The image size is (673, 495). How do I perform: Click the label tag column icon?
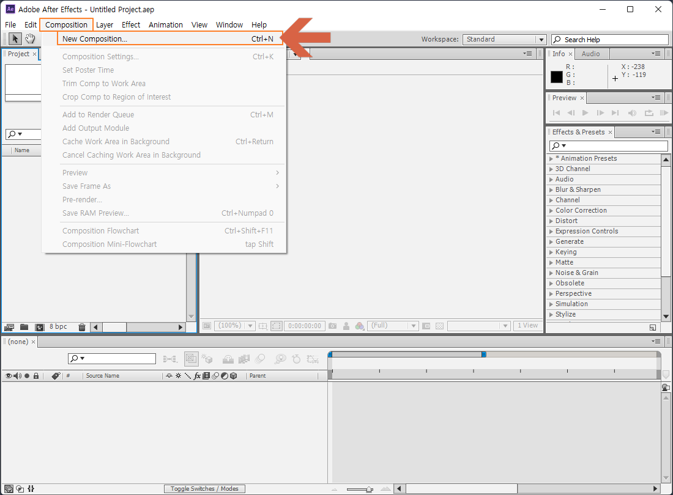click(x=56, y=376)
